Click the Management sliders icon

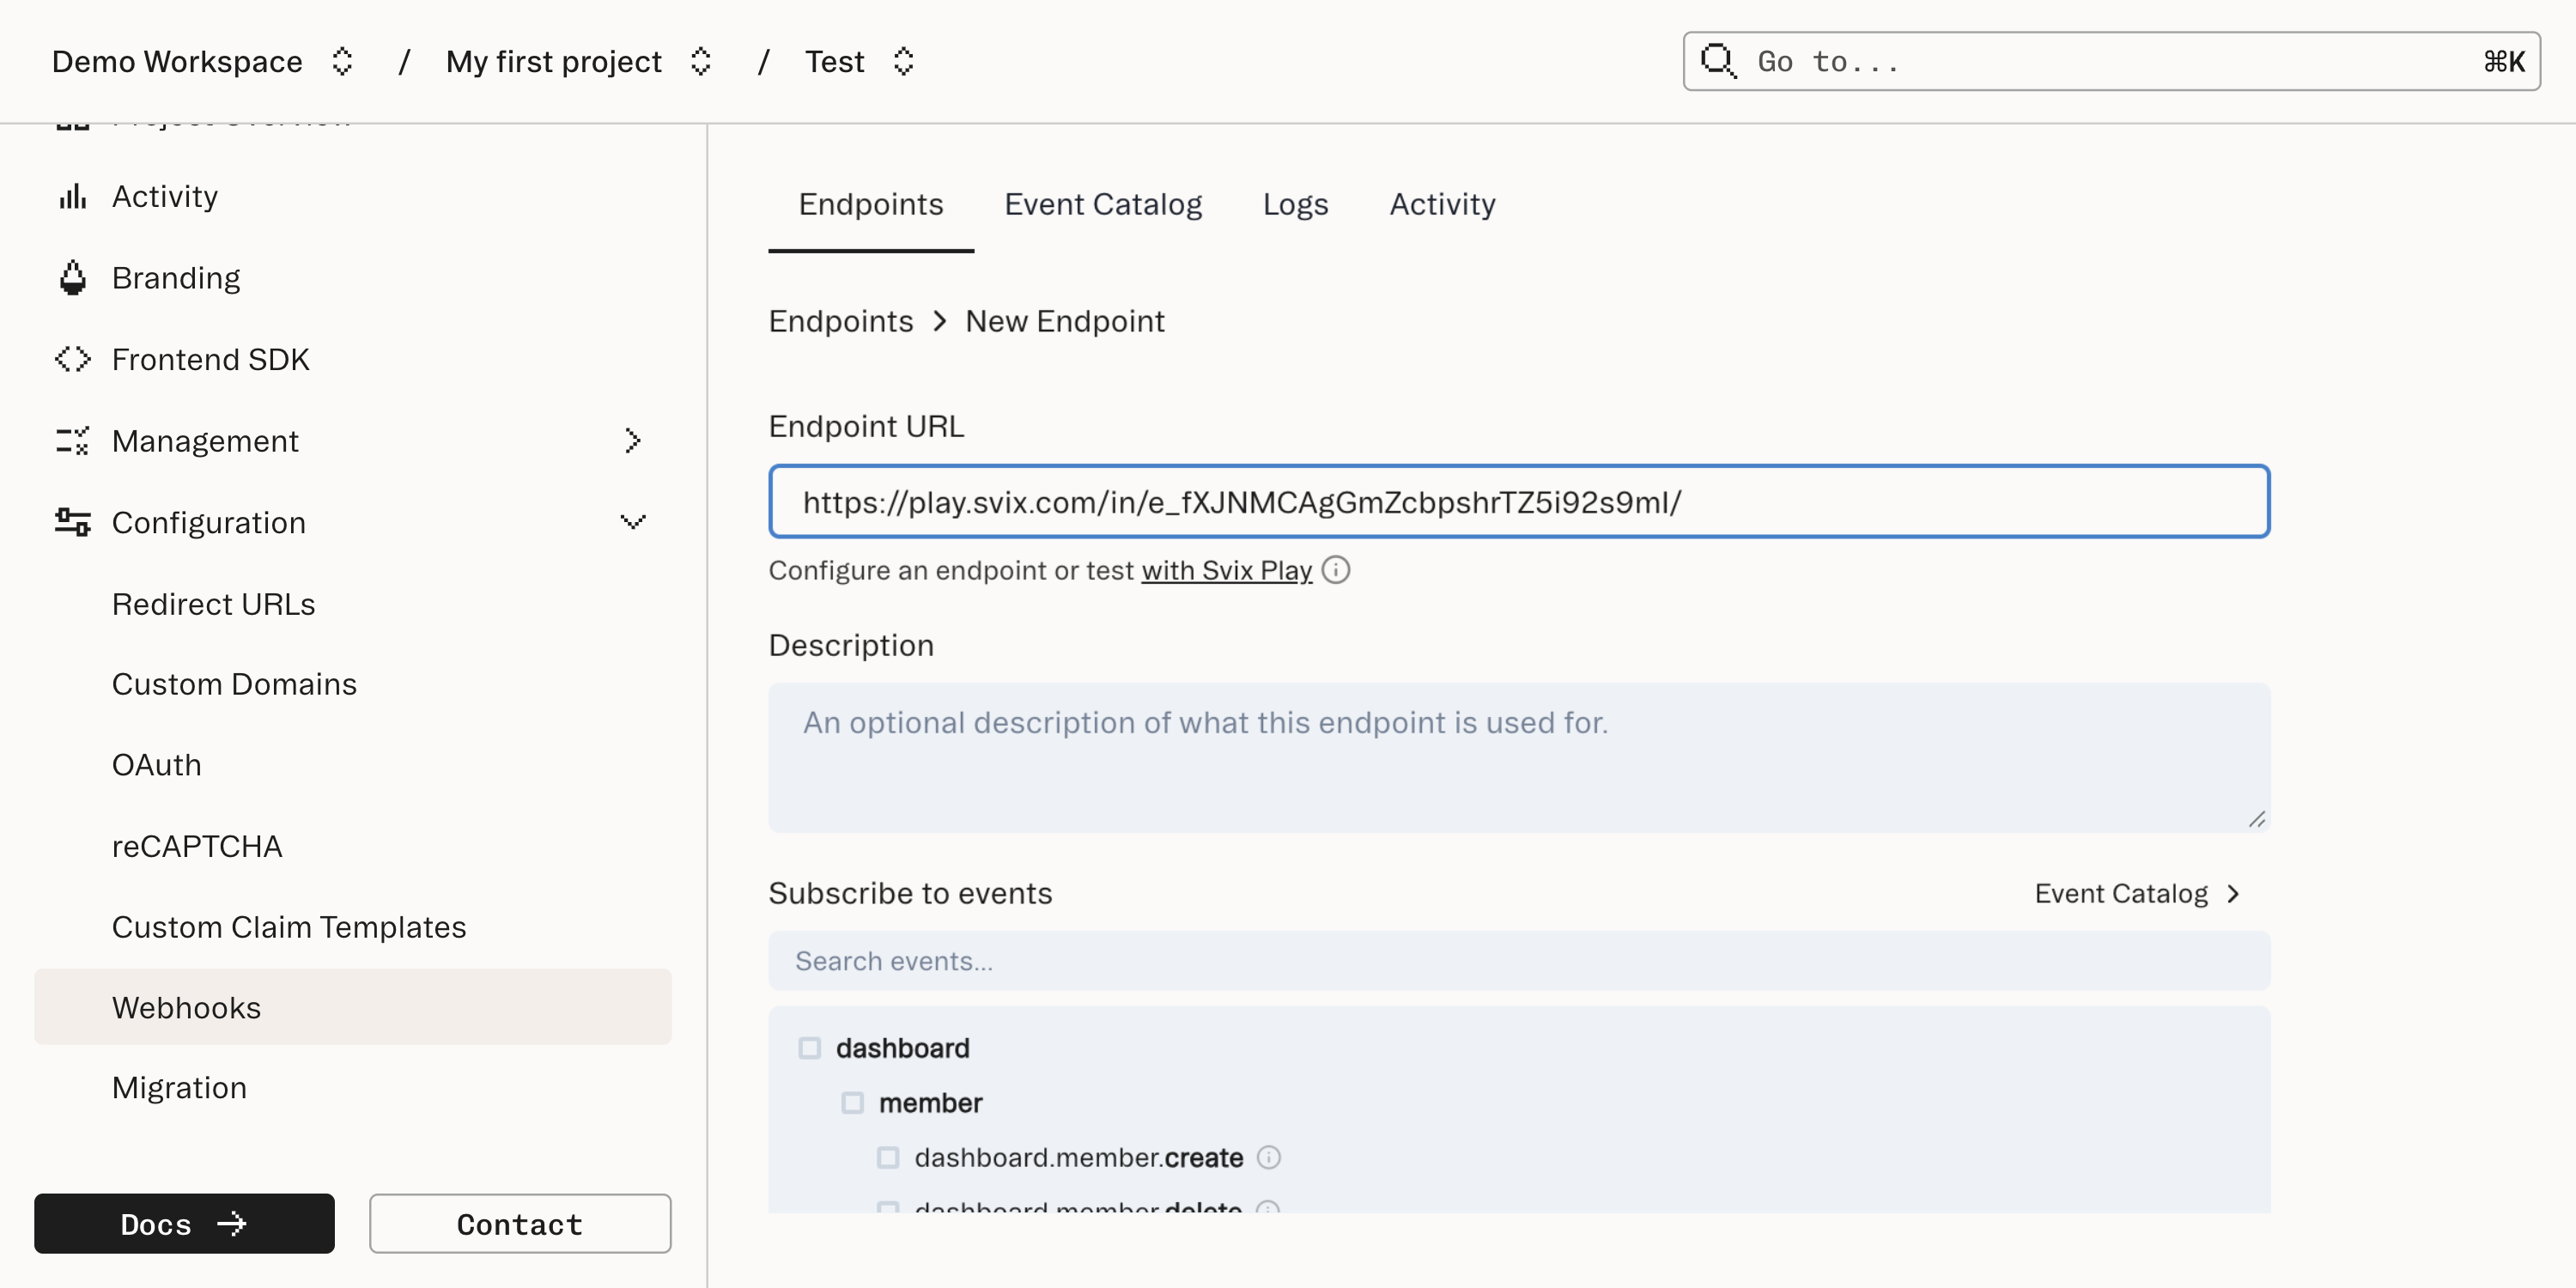[71, 440]
